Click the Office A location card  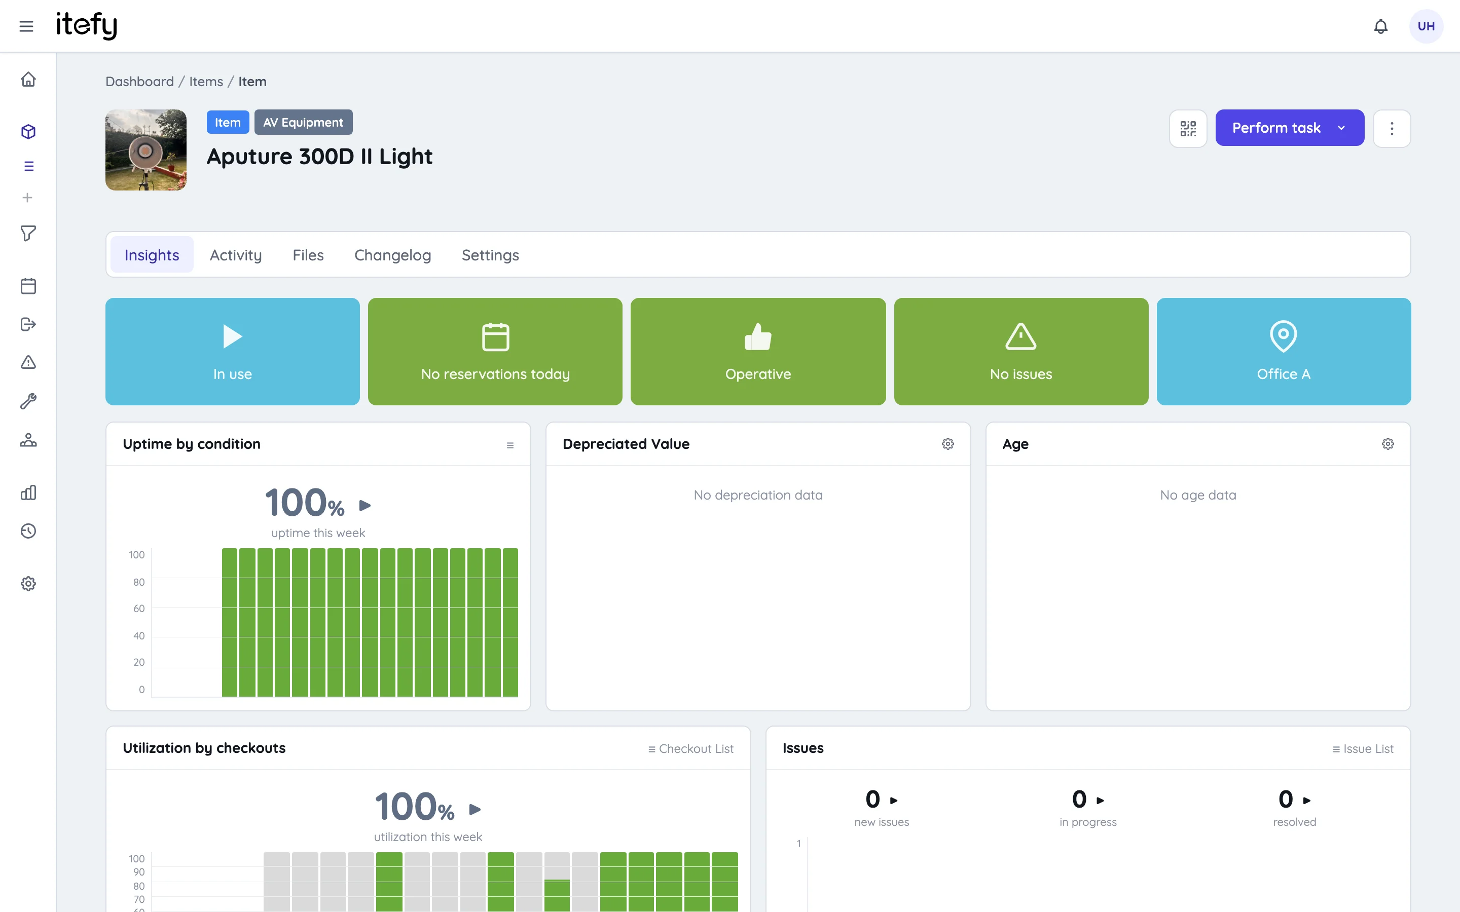[1284, 352]
